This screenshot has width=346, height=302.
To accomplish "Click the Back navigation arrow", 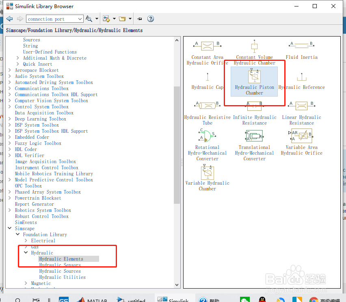I will coord(9,19).
